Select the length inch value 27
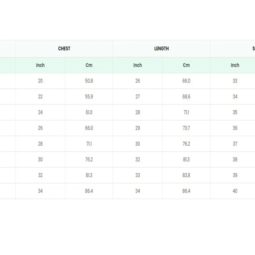The image size is (255, 255). coord(138,97)
